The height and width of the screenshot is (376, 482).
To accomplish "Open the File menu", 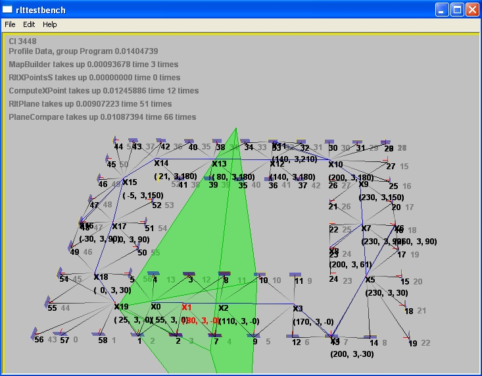I will click(x=10, y=24).
